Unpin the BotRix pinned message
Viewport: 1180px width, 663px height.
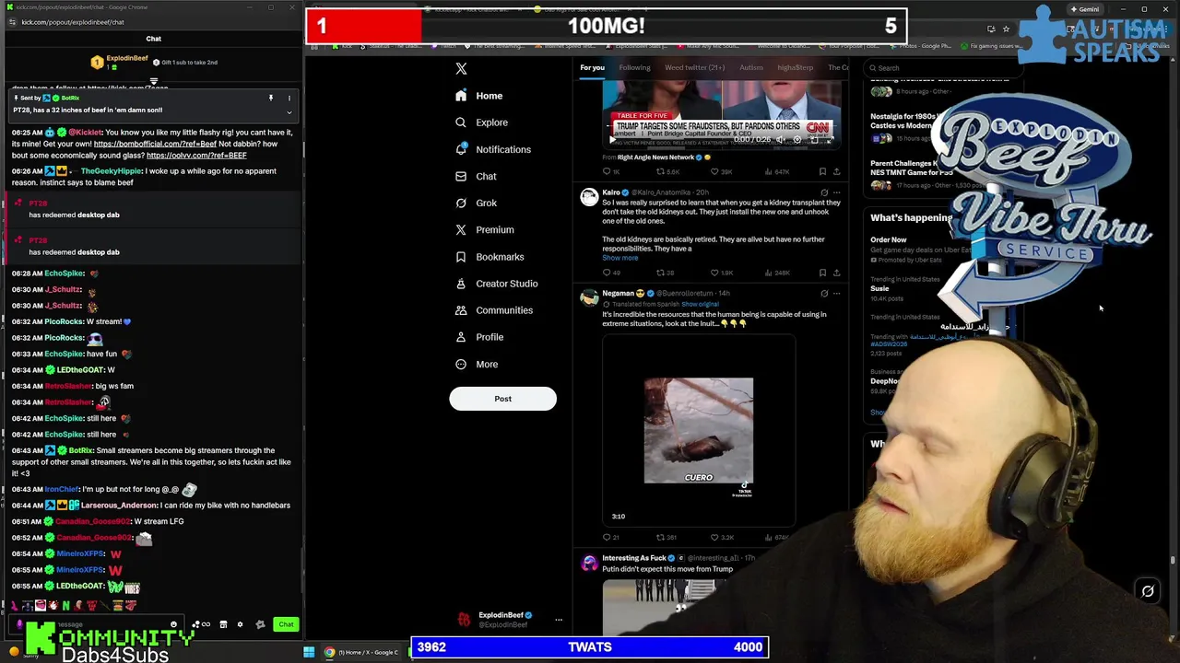(271, 98)
